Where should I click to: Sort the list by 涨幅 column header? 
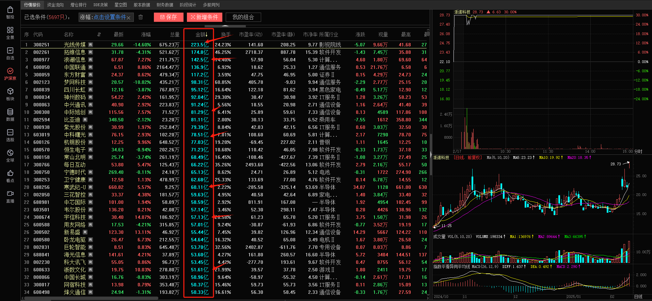pos(146,34)
